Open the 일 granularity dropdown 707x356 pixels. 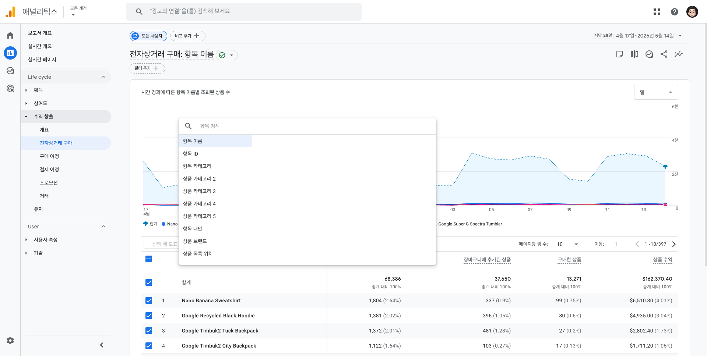point(656,92)
